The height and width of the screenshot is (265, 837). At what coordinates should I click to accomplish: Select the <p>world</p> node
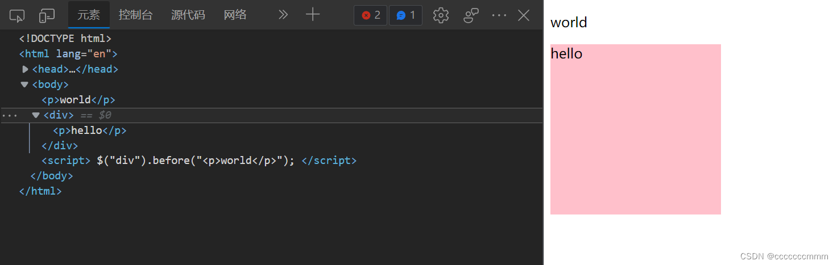pos(78,100)
